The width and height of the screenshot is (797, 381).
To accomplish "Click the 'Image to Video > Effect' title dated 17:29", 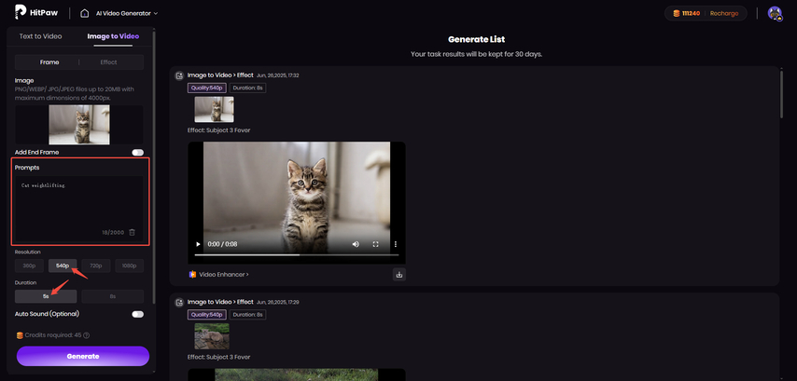I will [x=220, y=302].
